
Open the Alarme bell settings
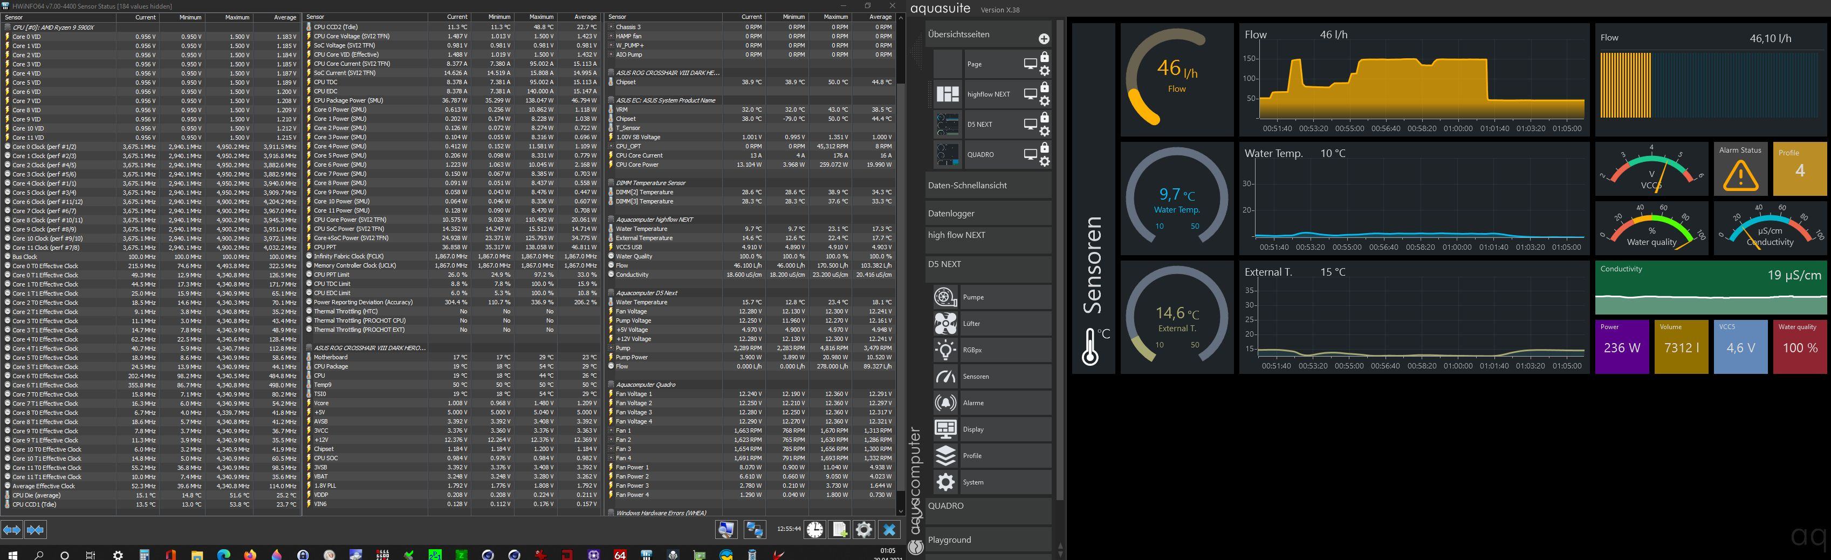click(992, 403)
